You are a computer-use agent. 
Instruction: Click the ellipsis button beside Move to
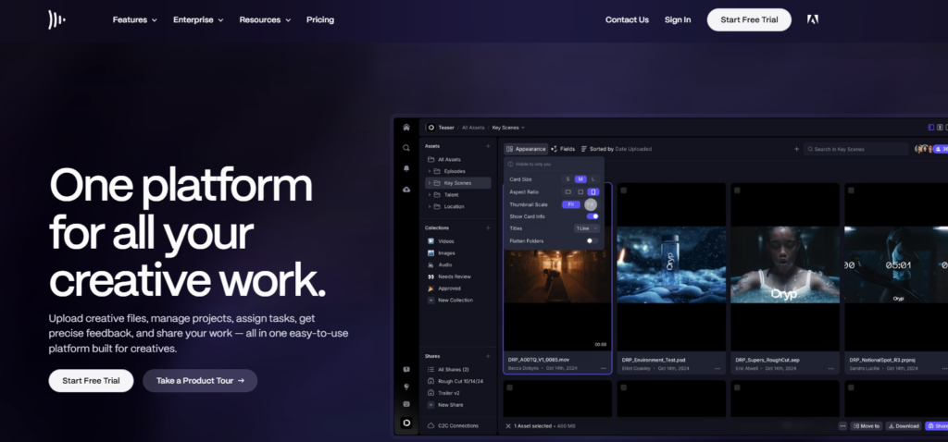coord(842,425)
